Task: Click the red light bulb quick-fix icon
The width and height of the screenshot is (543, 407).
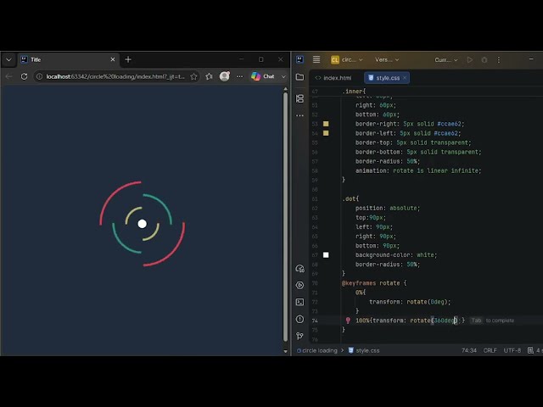Action: click(x=348, y=321)
